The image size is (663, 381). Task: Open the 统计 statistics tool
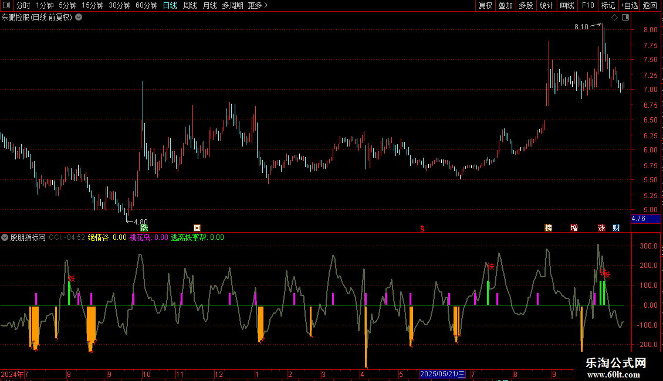546,5
